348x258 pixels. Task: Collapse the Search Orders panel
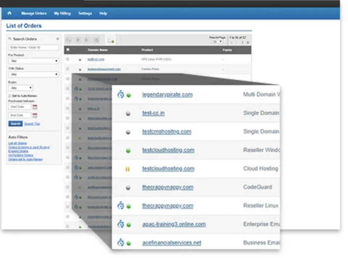[58, 39]
